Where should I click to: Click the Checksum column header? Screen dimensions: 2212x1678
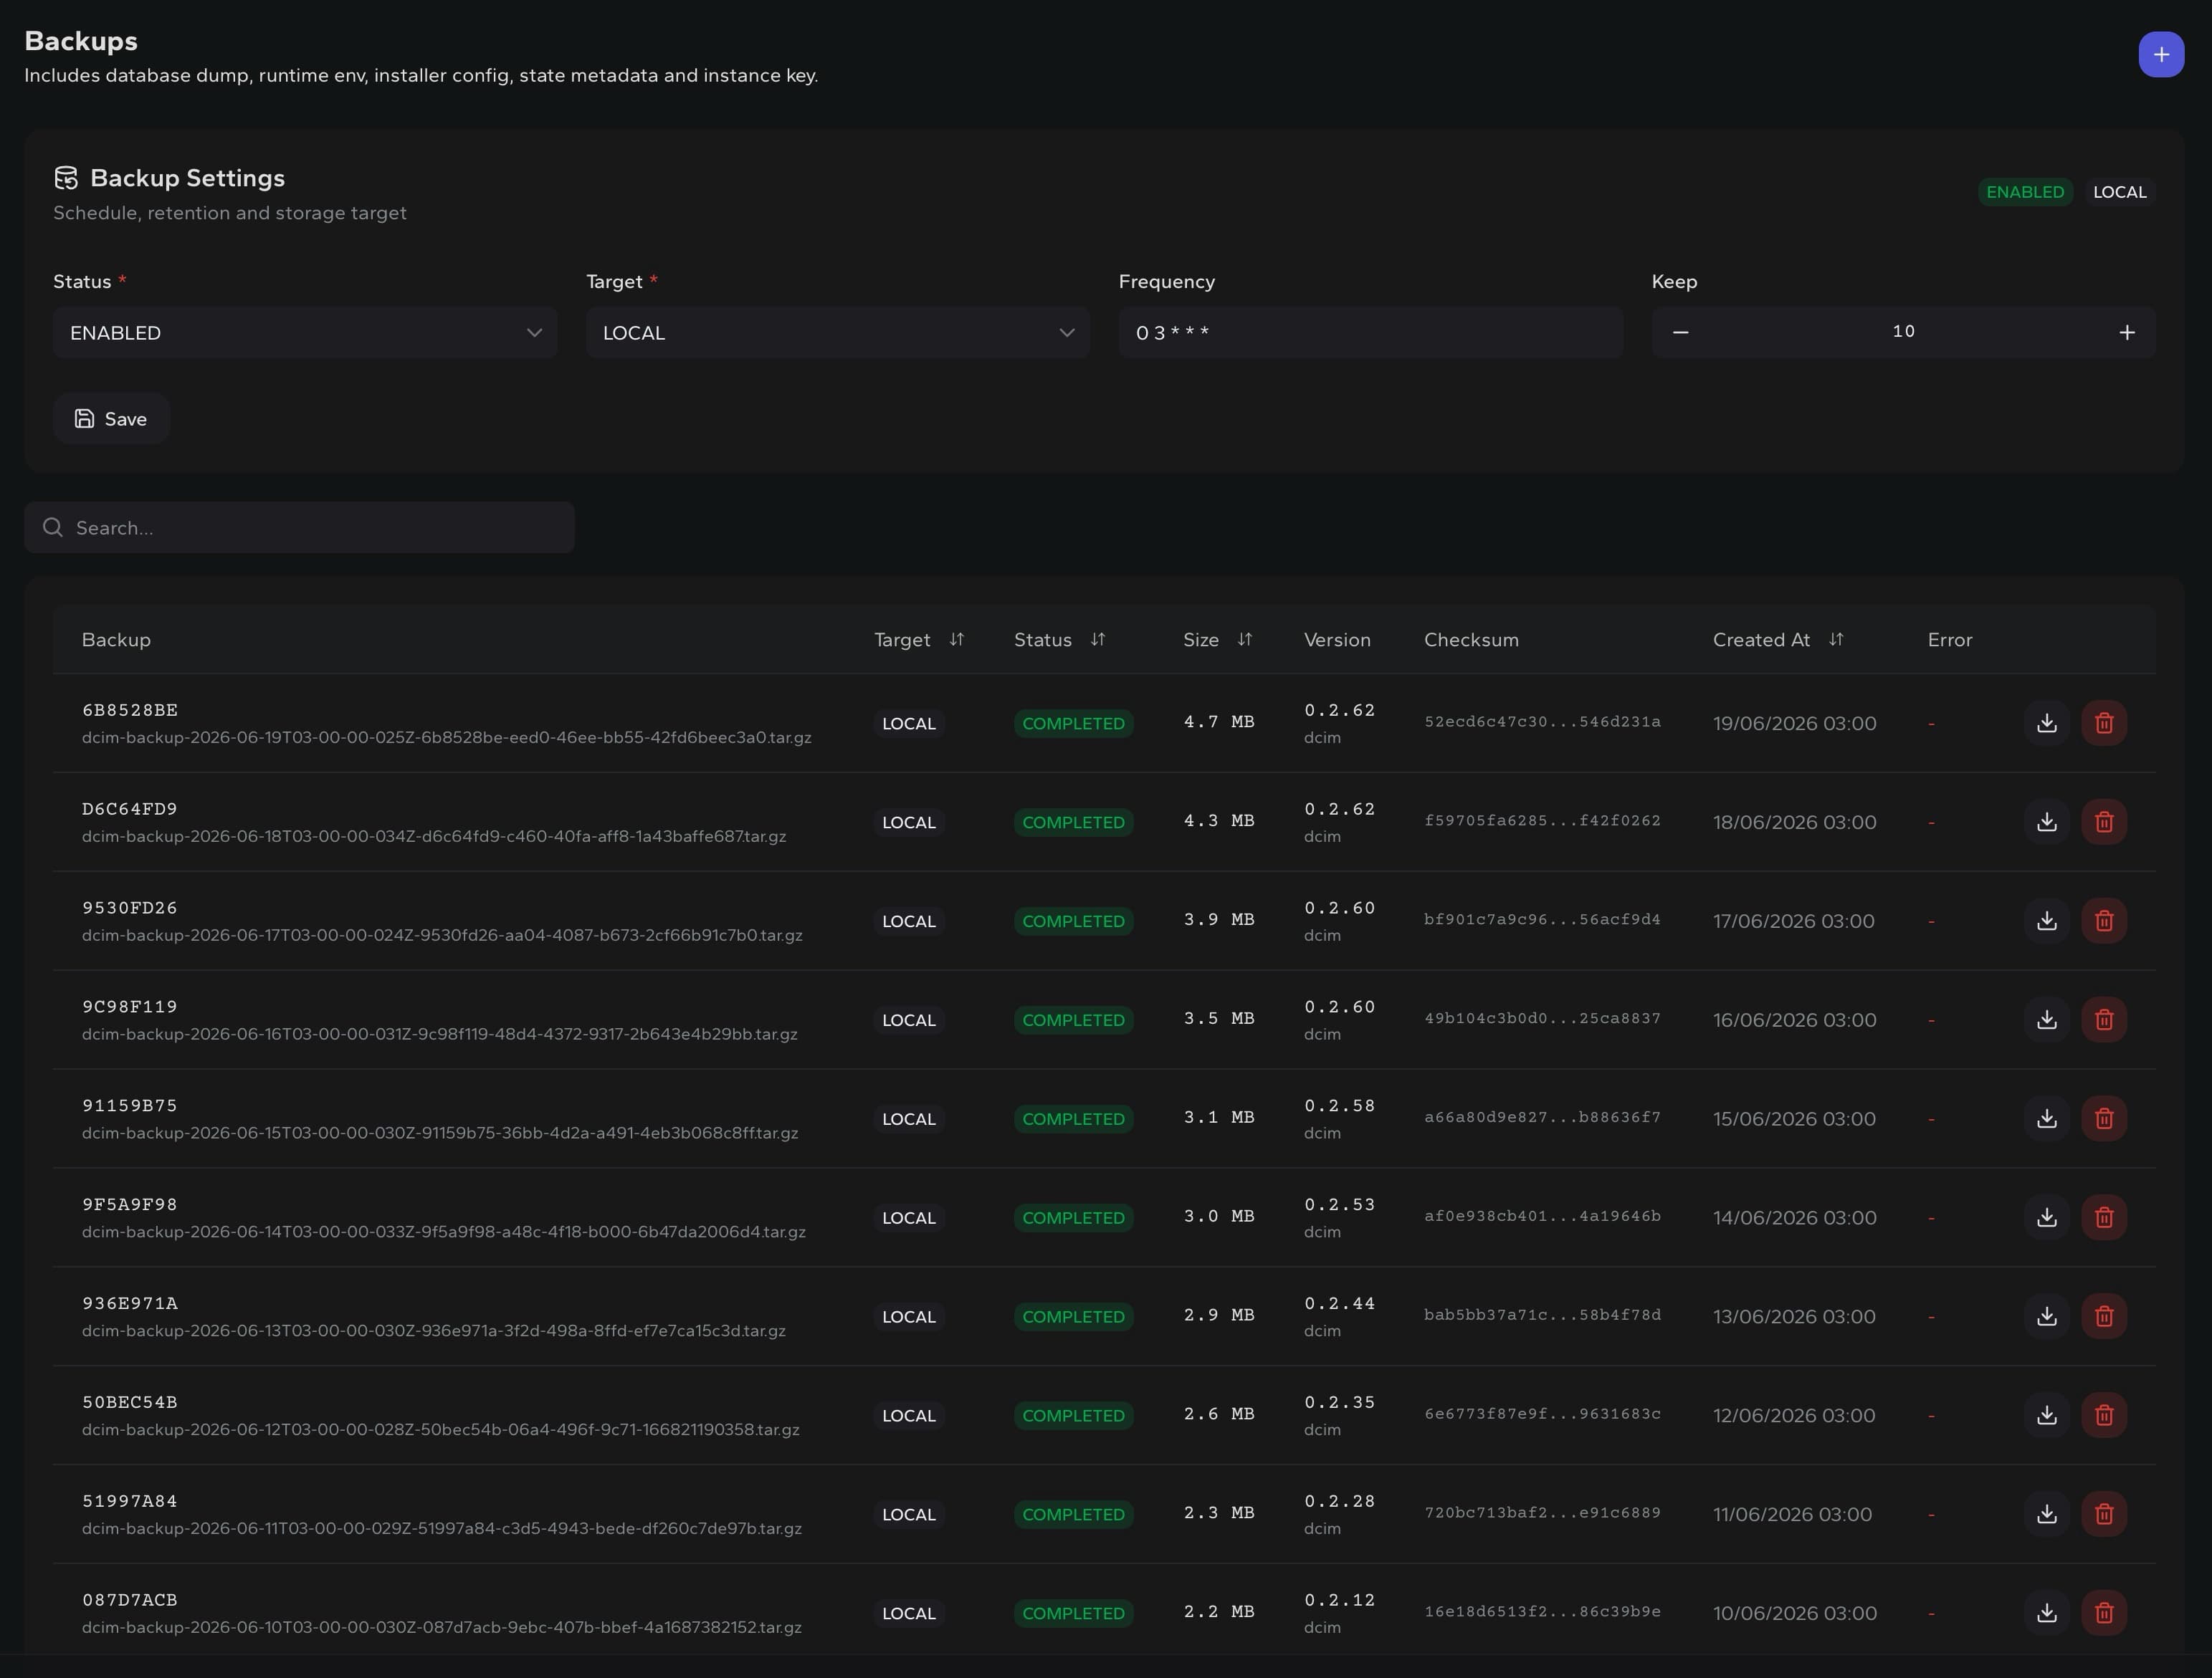coord(1471,640)
